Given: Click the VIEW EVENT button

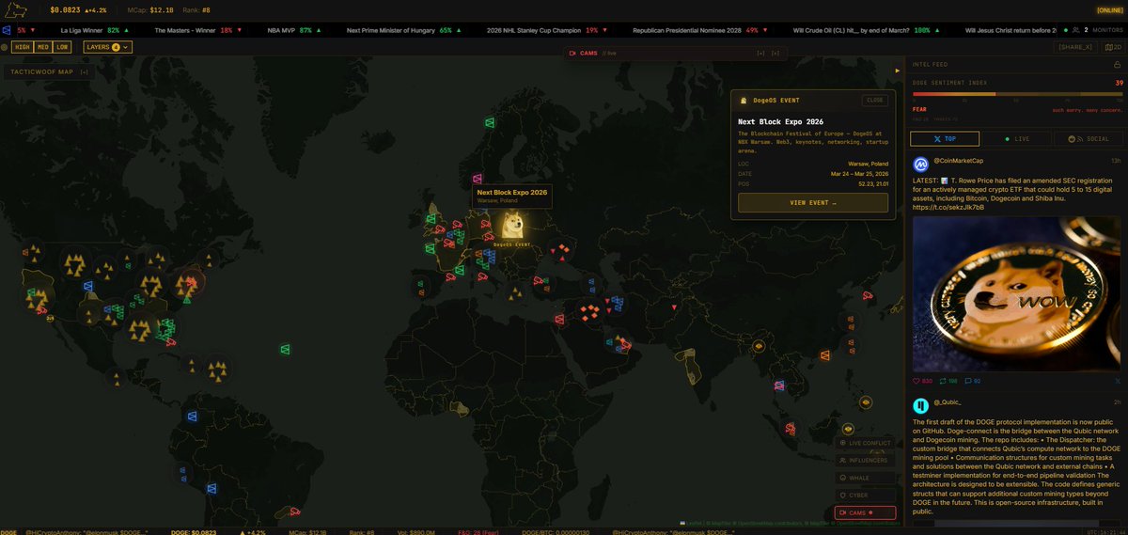Looking at the screenshot, I should (x=813, y=202).
